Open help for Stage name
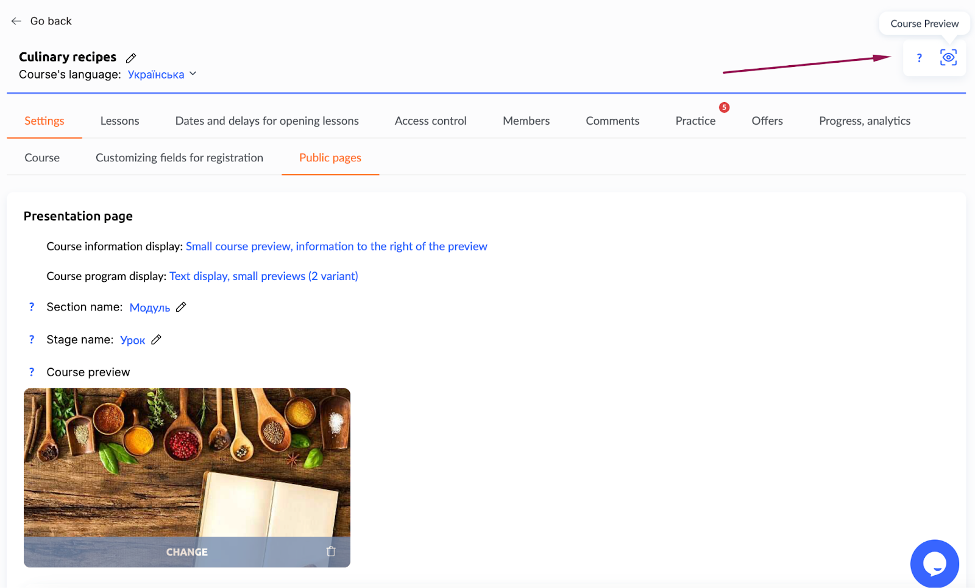 pos(32,340)
